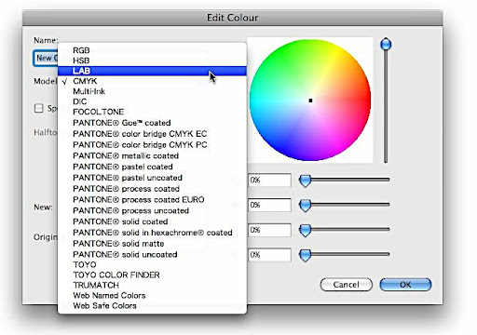Pick PANTONE process coated
Viewport: 477px width, 335px height.
click(152, 189)
